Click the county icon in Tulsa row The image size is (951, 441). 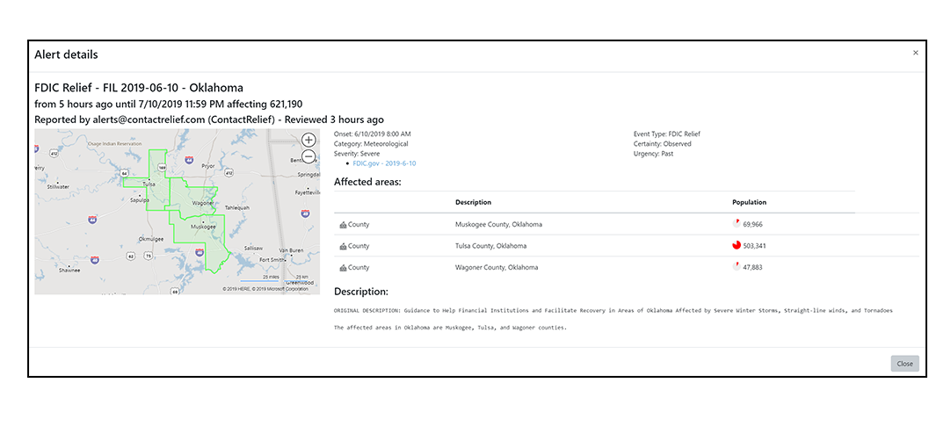(343, 246)
